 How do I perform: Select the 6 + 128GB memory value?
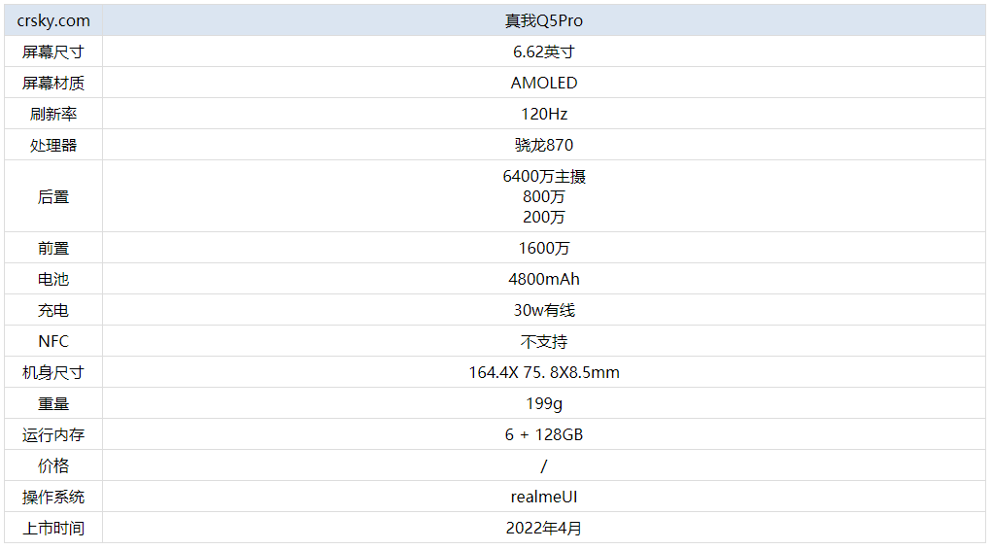[x=543, y=434]
